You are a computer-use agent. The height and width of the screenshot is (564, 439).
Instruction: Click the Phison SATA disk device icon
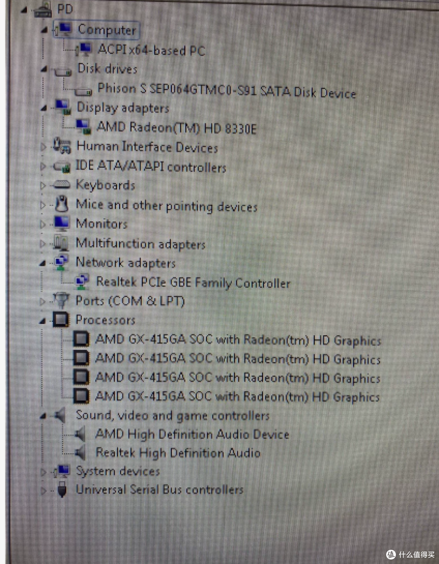coord(84,92)
